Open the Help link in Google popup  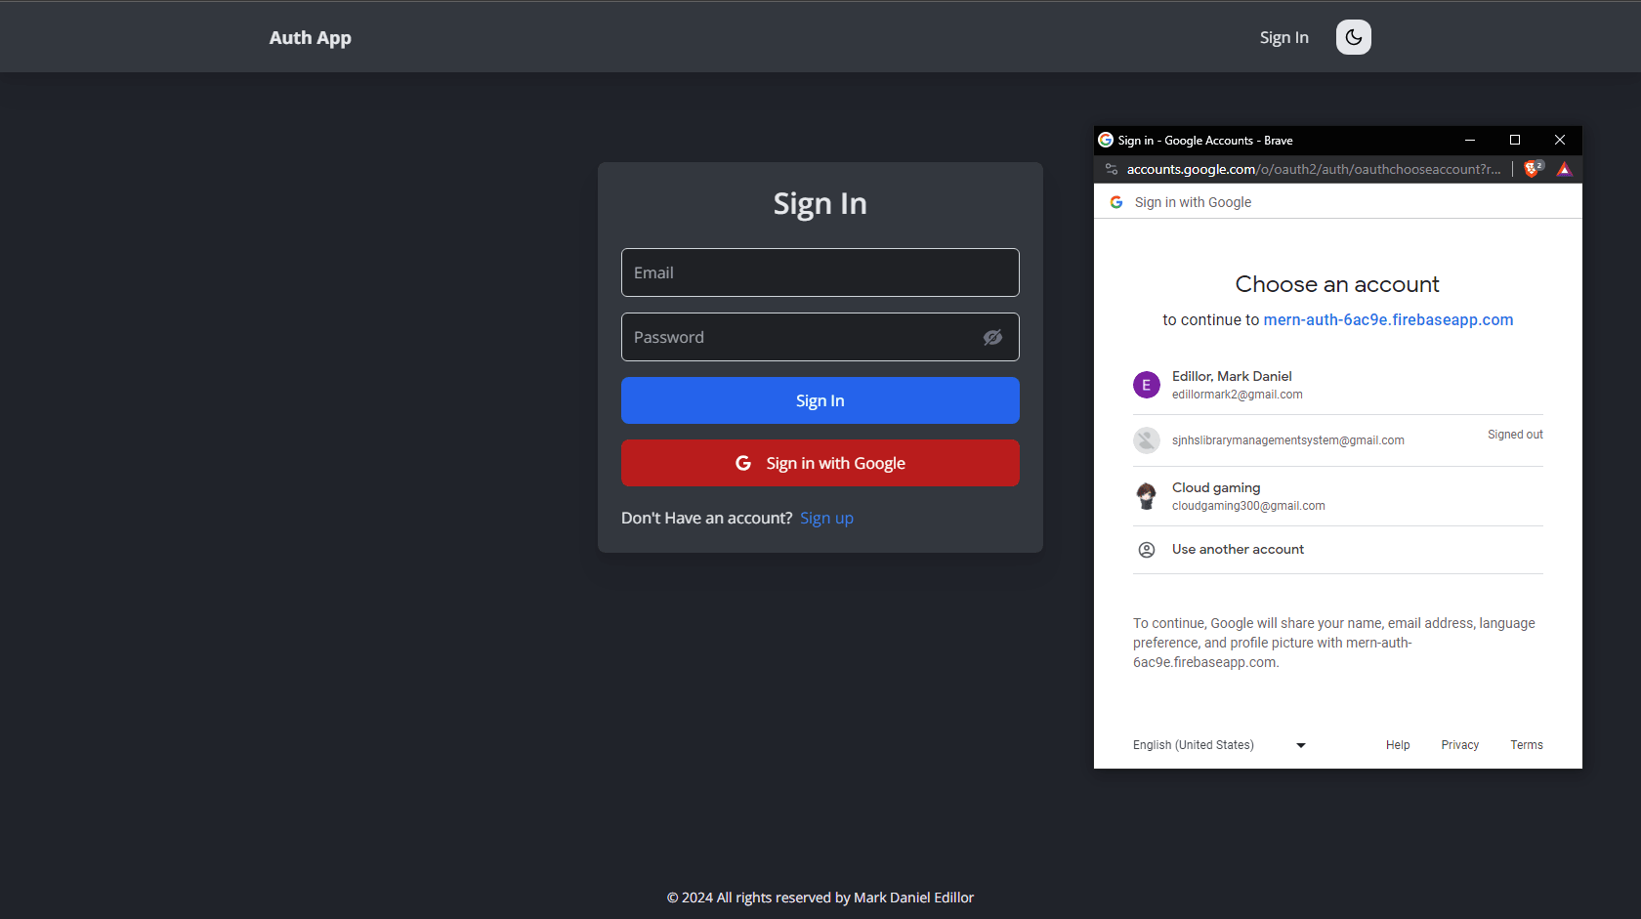click(1398, 745)
